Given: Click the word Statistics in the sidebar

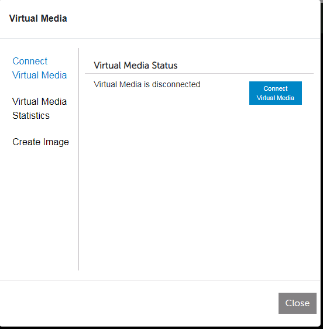Looking at the screenshot, I should click(x=31, y=115).
